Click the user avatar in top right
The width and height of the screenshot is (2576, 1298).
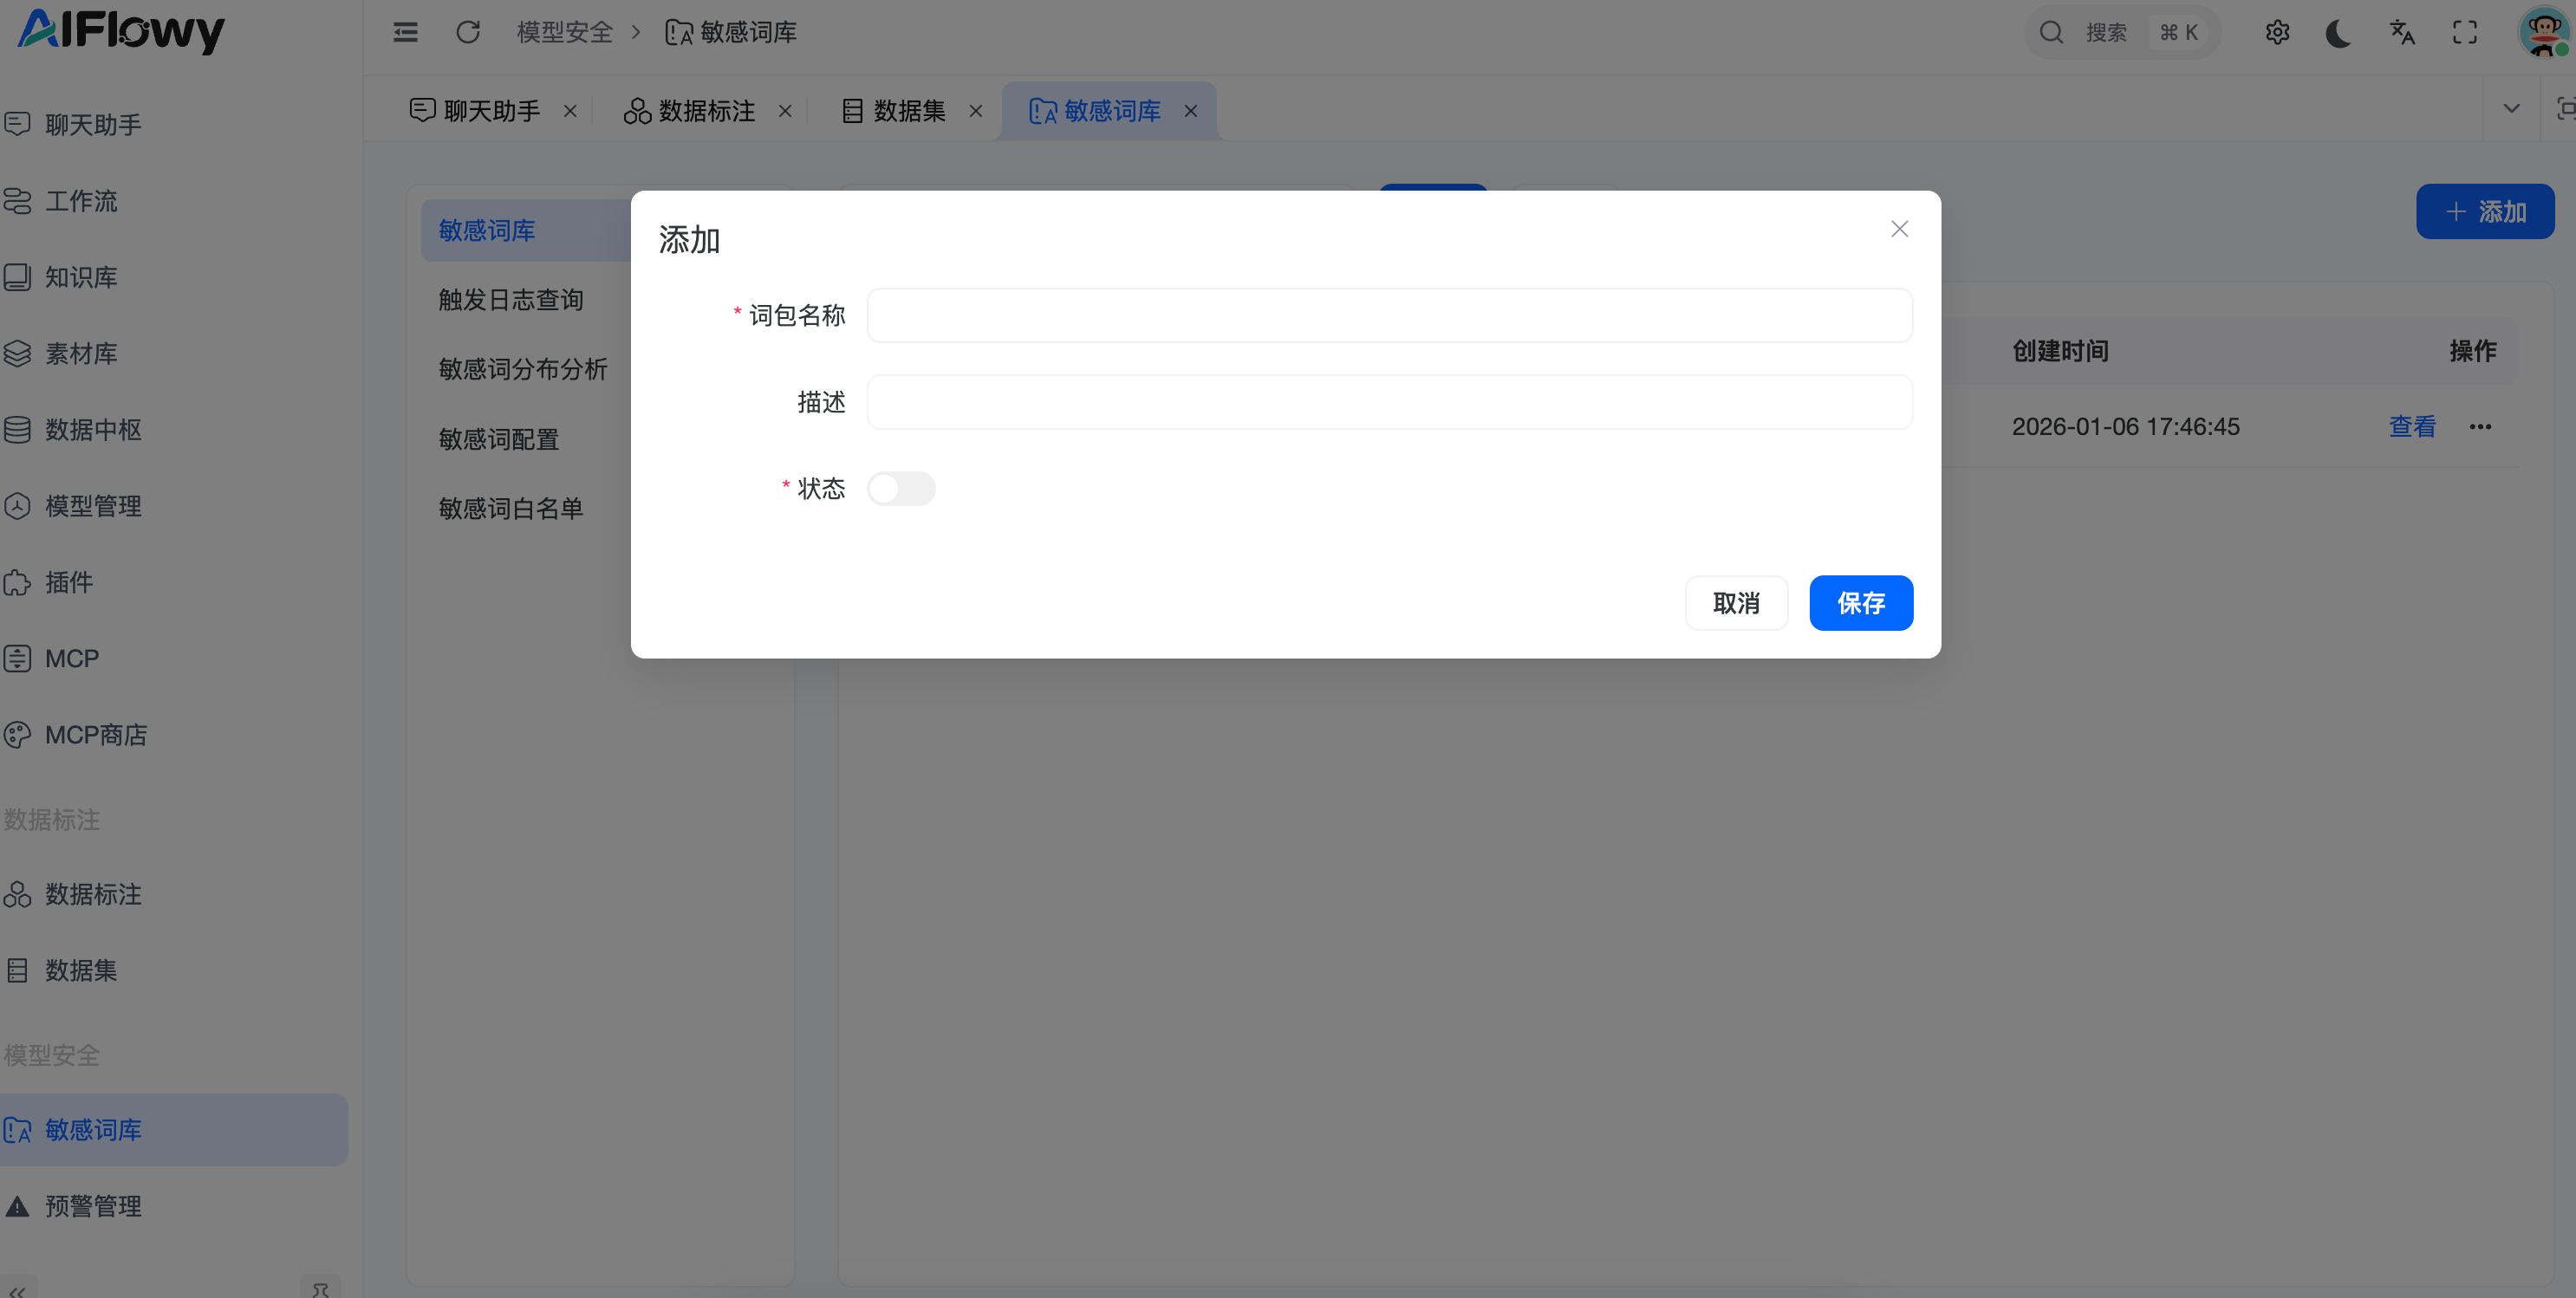2543,32
